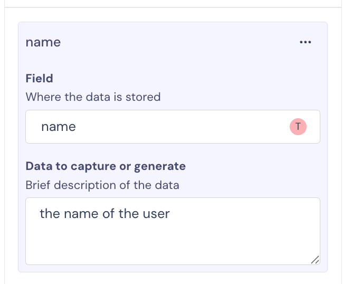Click the "Where the data is stored" helper text
The image size is (343, 284).
(93, 97)
